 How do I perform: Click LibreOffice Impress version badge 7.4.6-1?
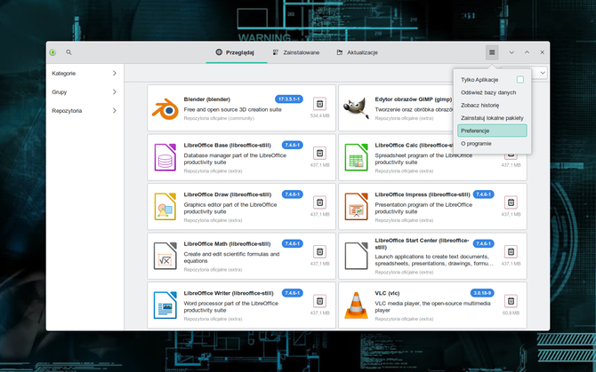pos(484,194)
